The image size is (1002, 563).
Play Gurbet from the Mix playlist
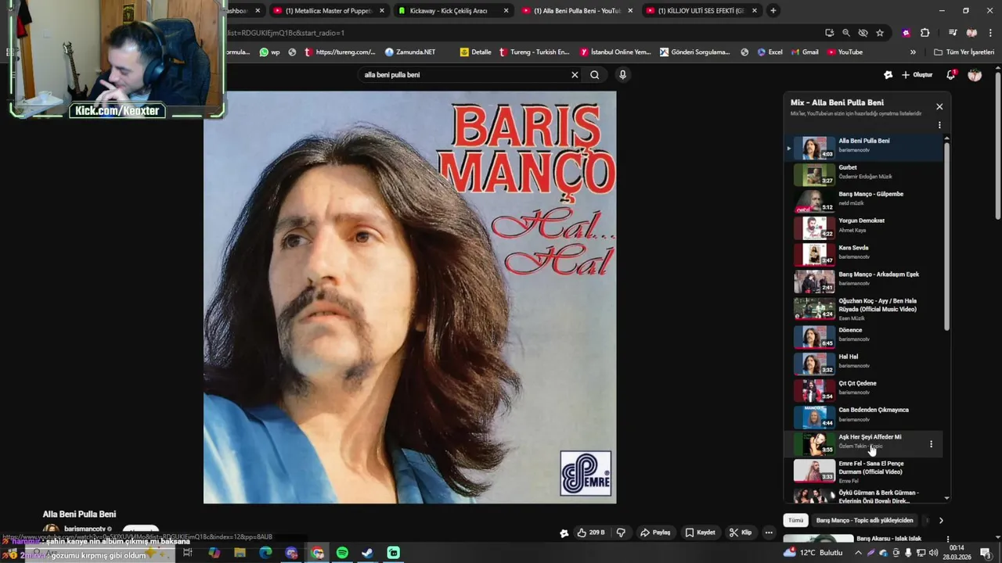[865, 174]
